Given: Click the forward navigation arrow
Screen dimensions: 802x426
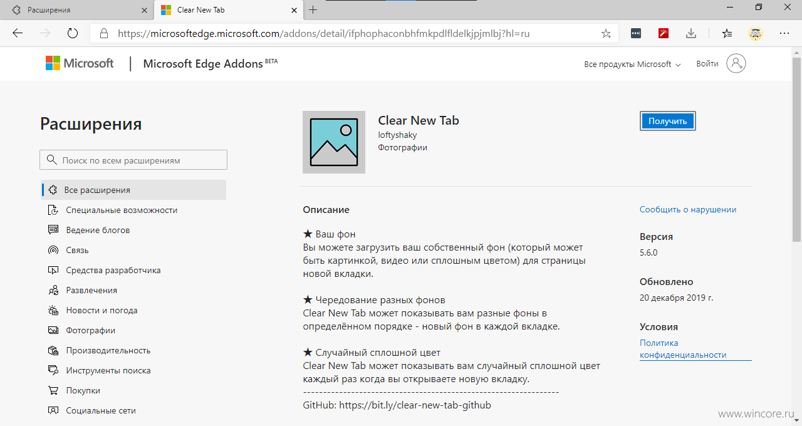Looking at the screenshot, I should (44, 33).
